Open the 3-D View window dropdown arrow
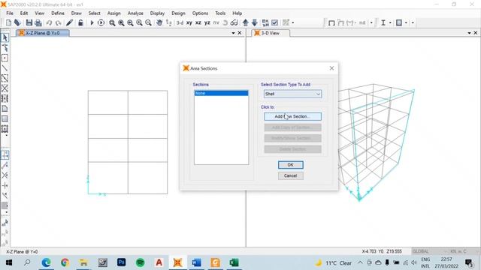The image size is (481, 270). [x=469, y=33]
